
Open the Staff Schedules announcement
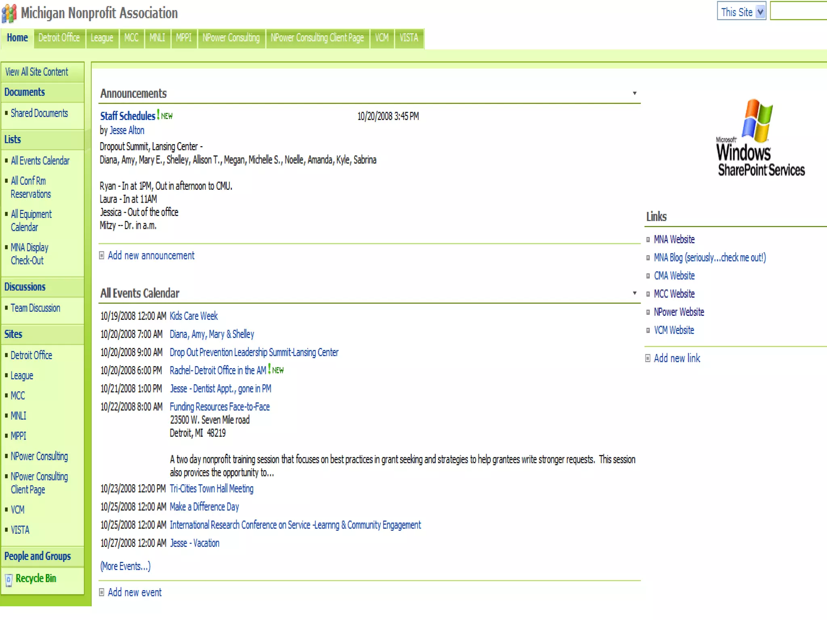(x=128, y=116)
